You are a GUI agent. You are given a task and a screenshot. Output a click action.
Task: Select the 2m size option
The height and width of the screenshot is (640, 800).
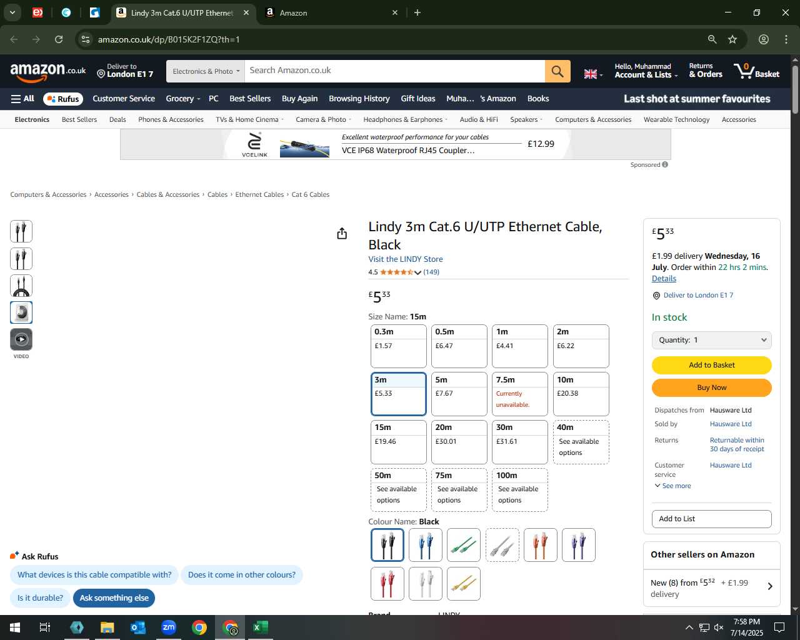point(581,346)
